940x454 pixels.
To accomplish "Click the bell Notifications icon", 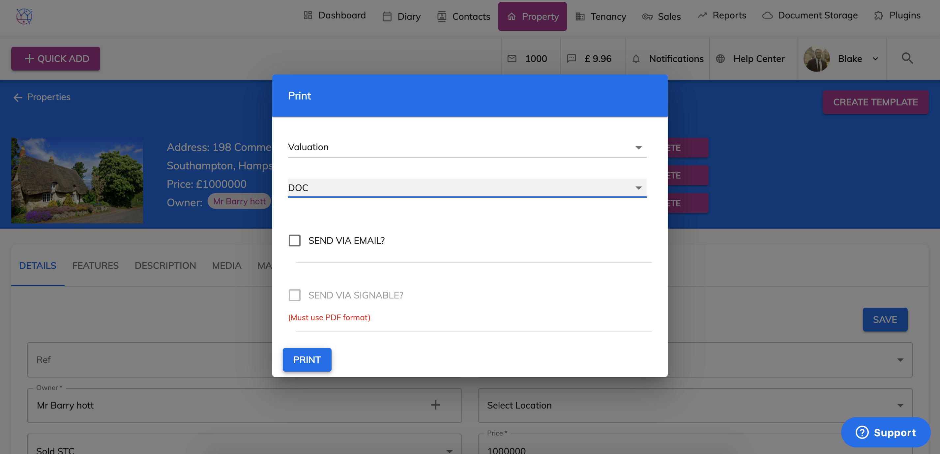I will 636,59.
